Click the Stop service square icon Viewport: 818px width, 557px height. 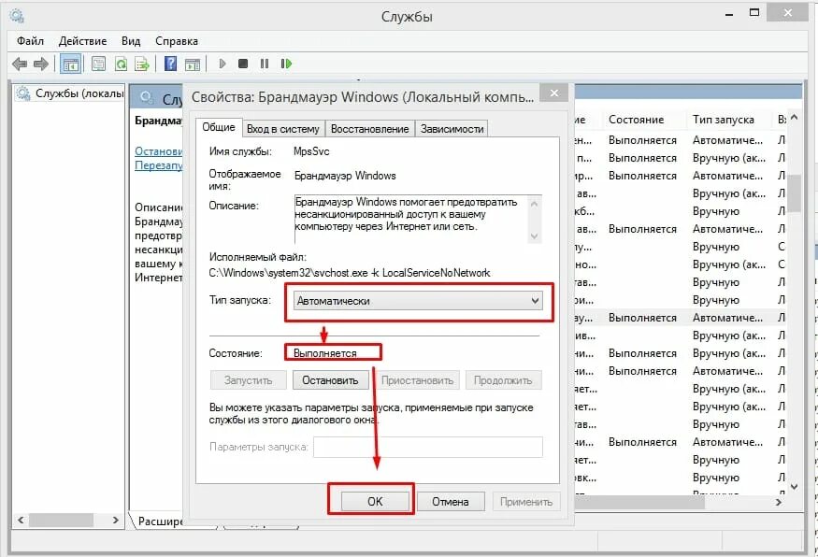click(x=243, y=64)
